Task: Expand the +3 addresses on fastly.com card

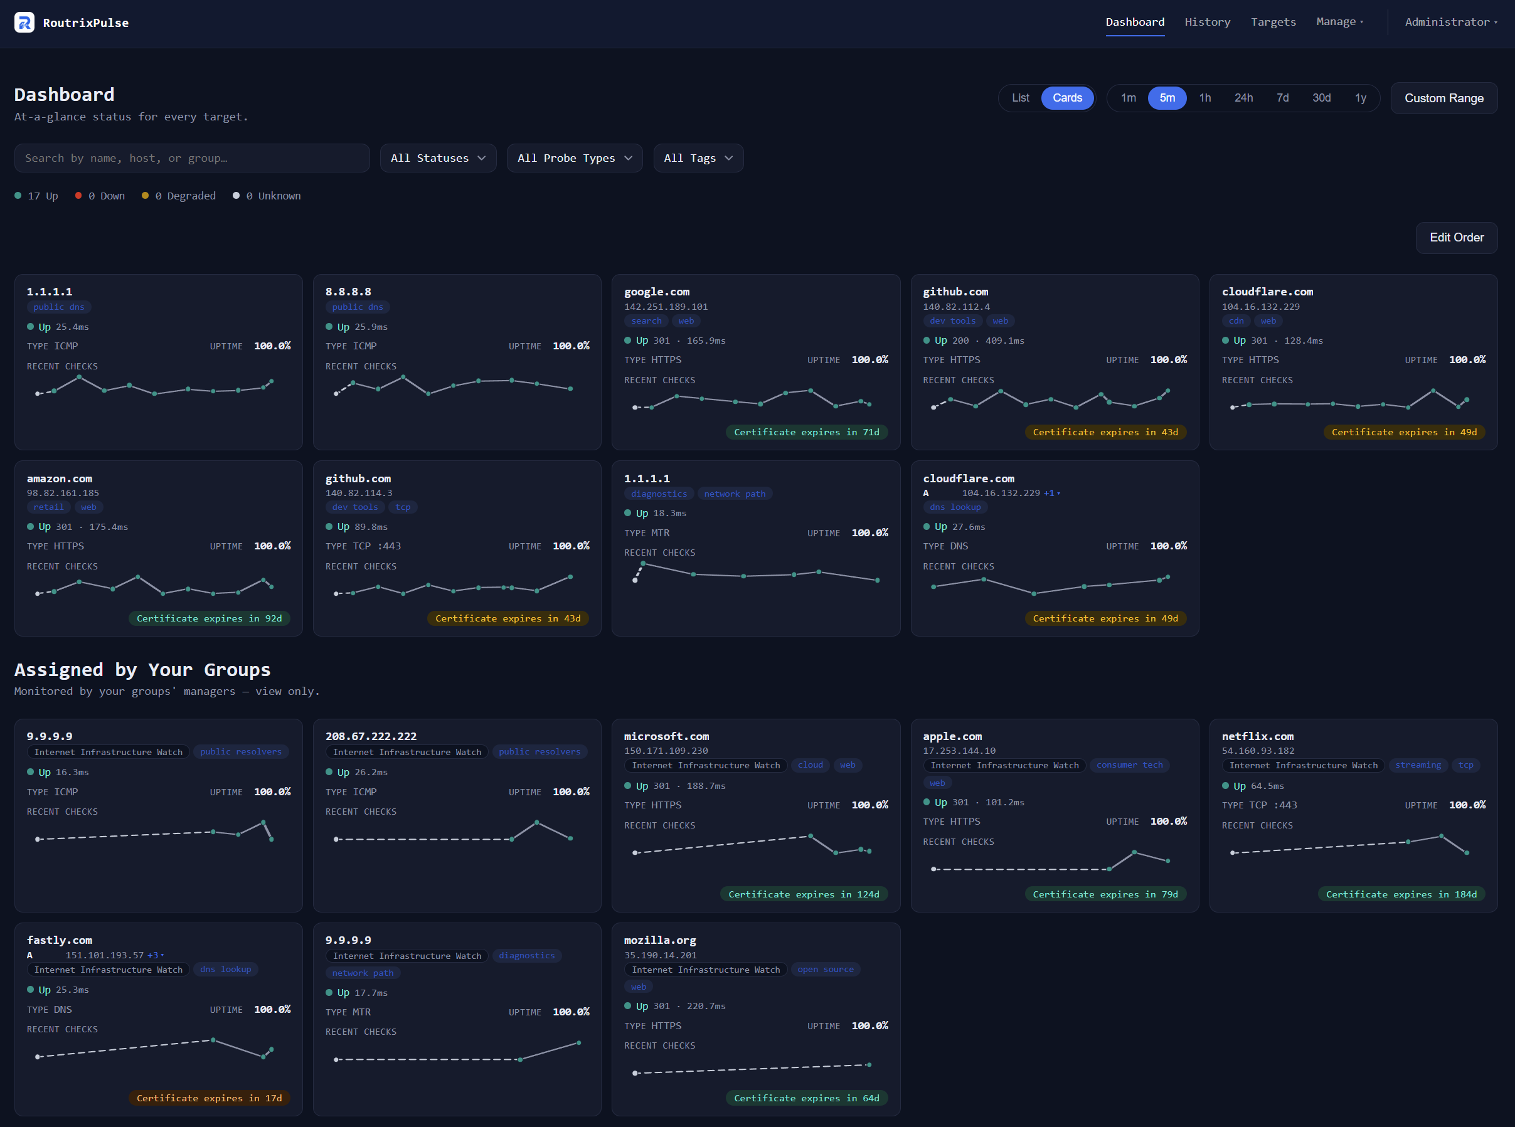Action: point(155,955)
